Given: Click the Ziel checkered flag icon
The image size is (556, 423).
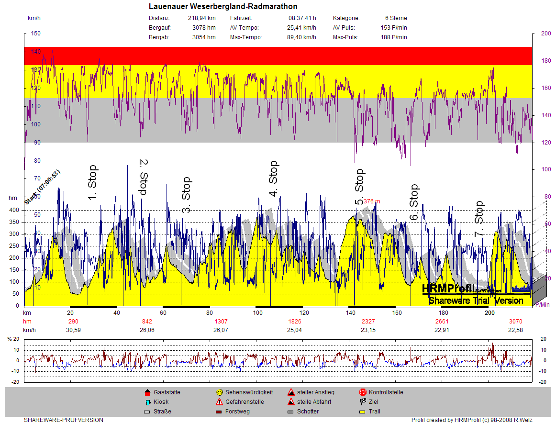Looking at the screenshot, I should (x=362, y=402).
